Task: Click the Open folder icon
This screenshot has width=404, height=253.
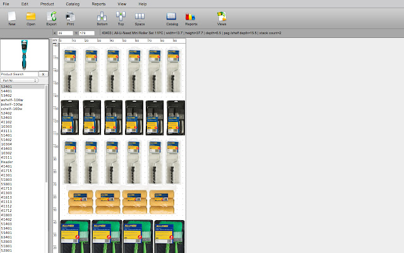Action: [x=31, y=18]
